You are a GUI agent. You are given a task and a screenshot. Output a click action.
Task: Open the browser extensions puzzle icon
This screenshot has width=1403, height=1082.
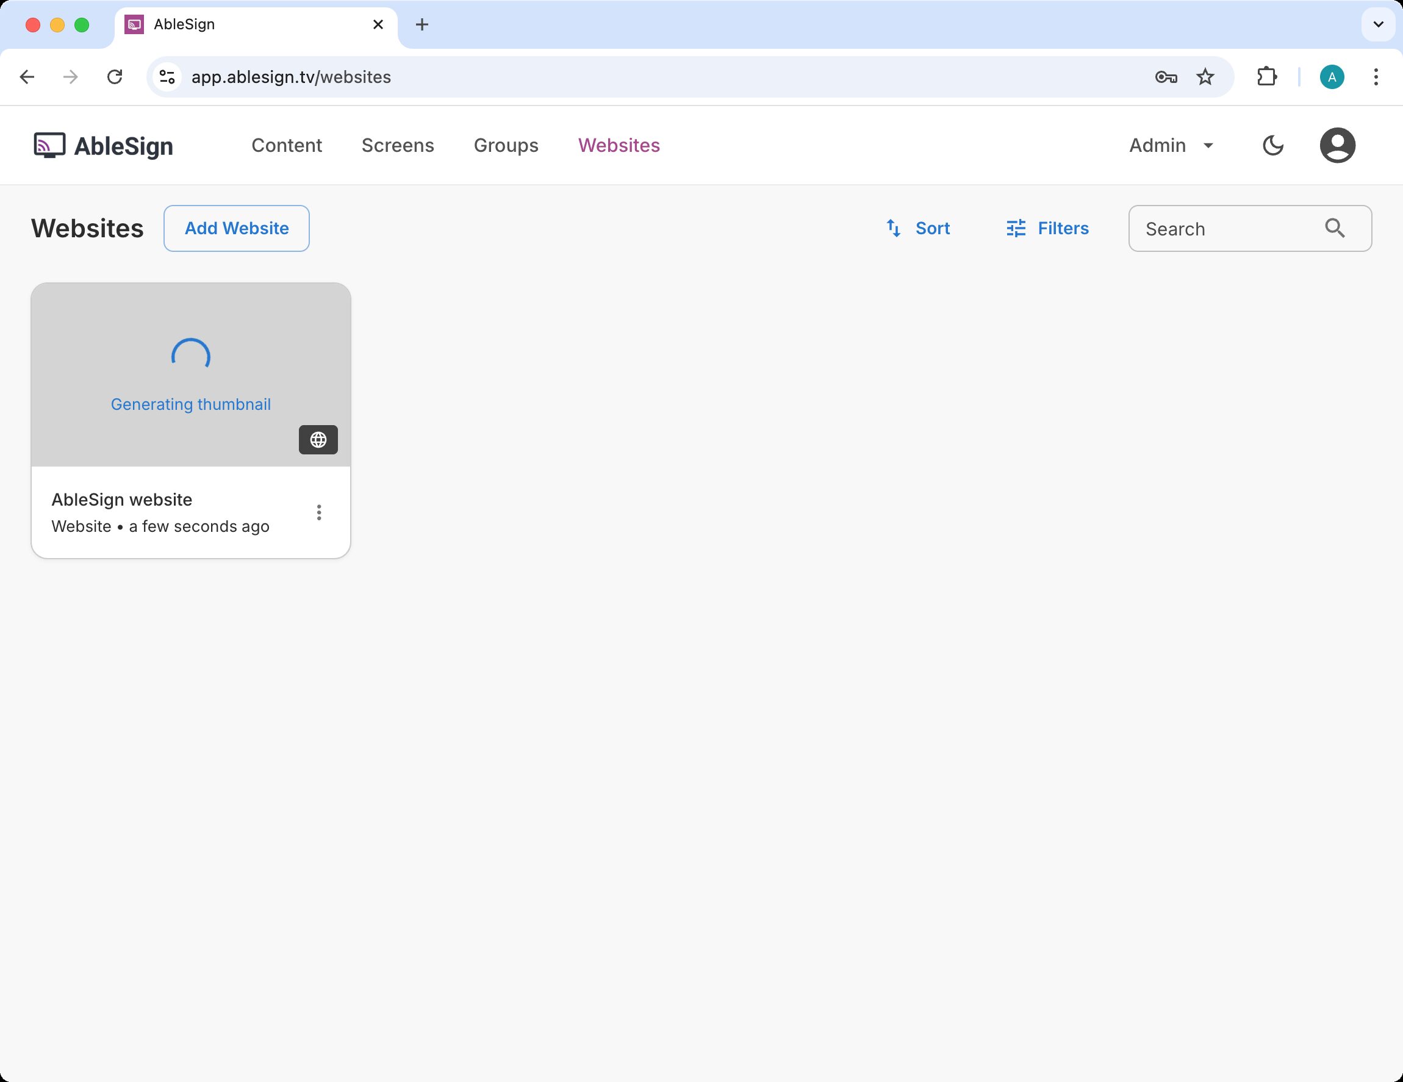1267,77
